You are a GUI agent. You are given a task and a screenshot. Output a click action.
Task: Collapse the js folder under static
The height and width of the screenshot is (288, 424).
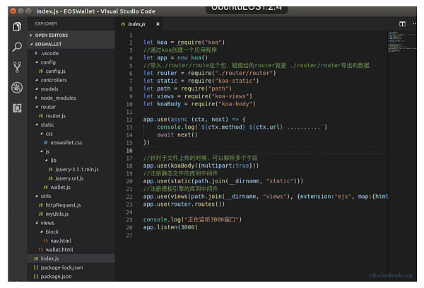[x=71, y=151]
